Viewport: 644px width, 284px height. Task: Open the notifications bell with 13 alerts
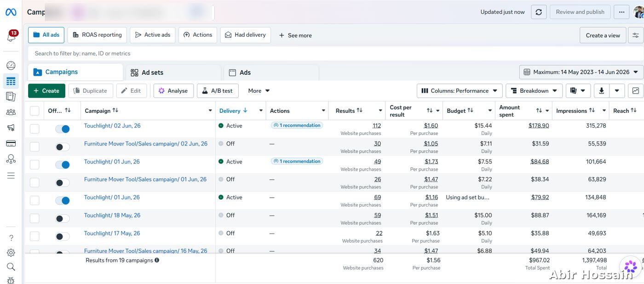tap(11, 36)
